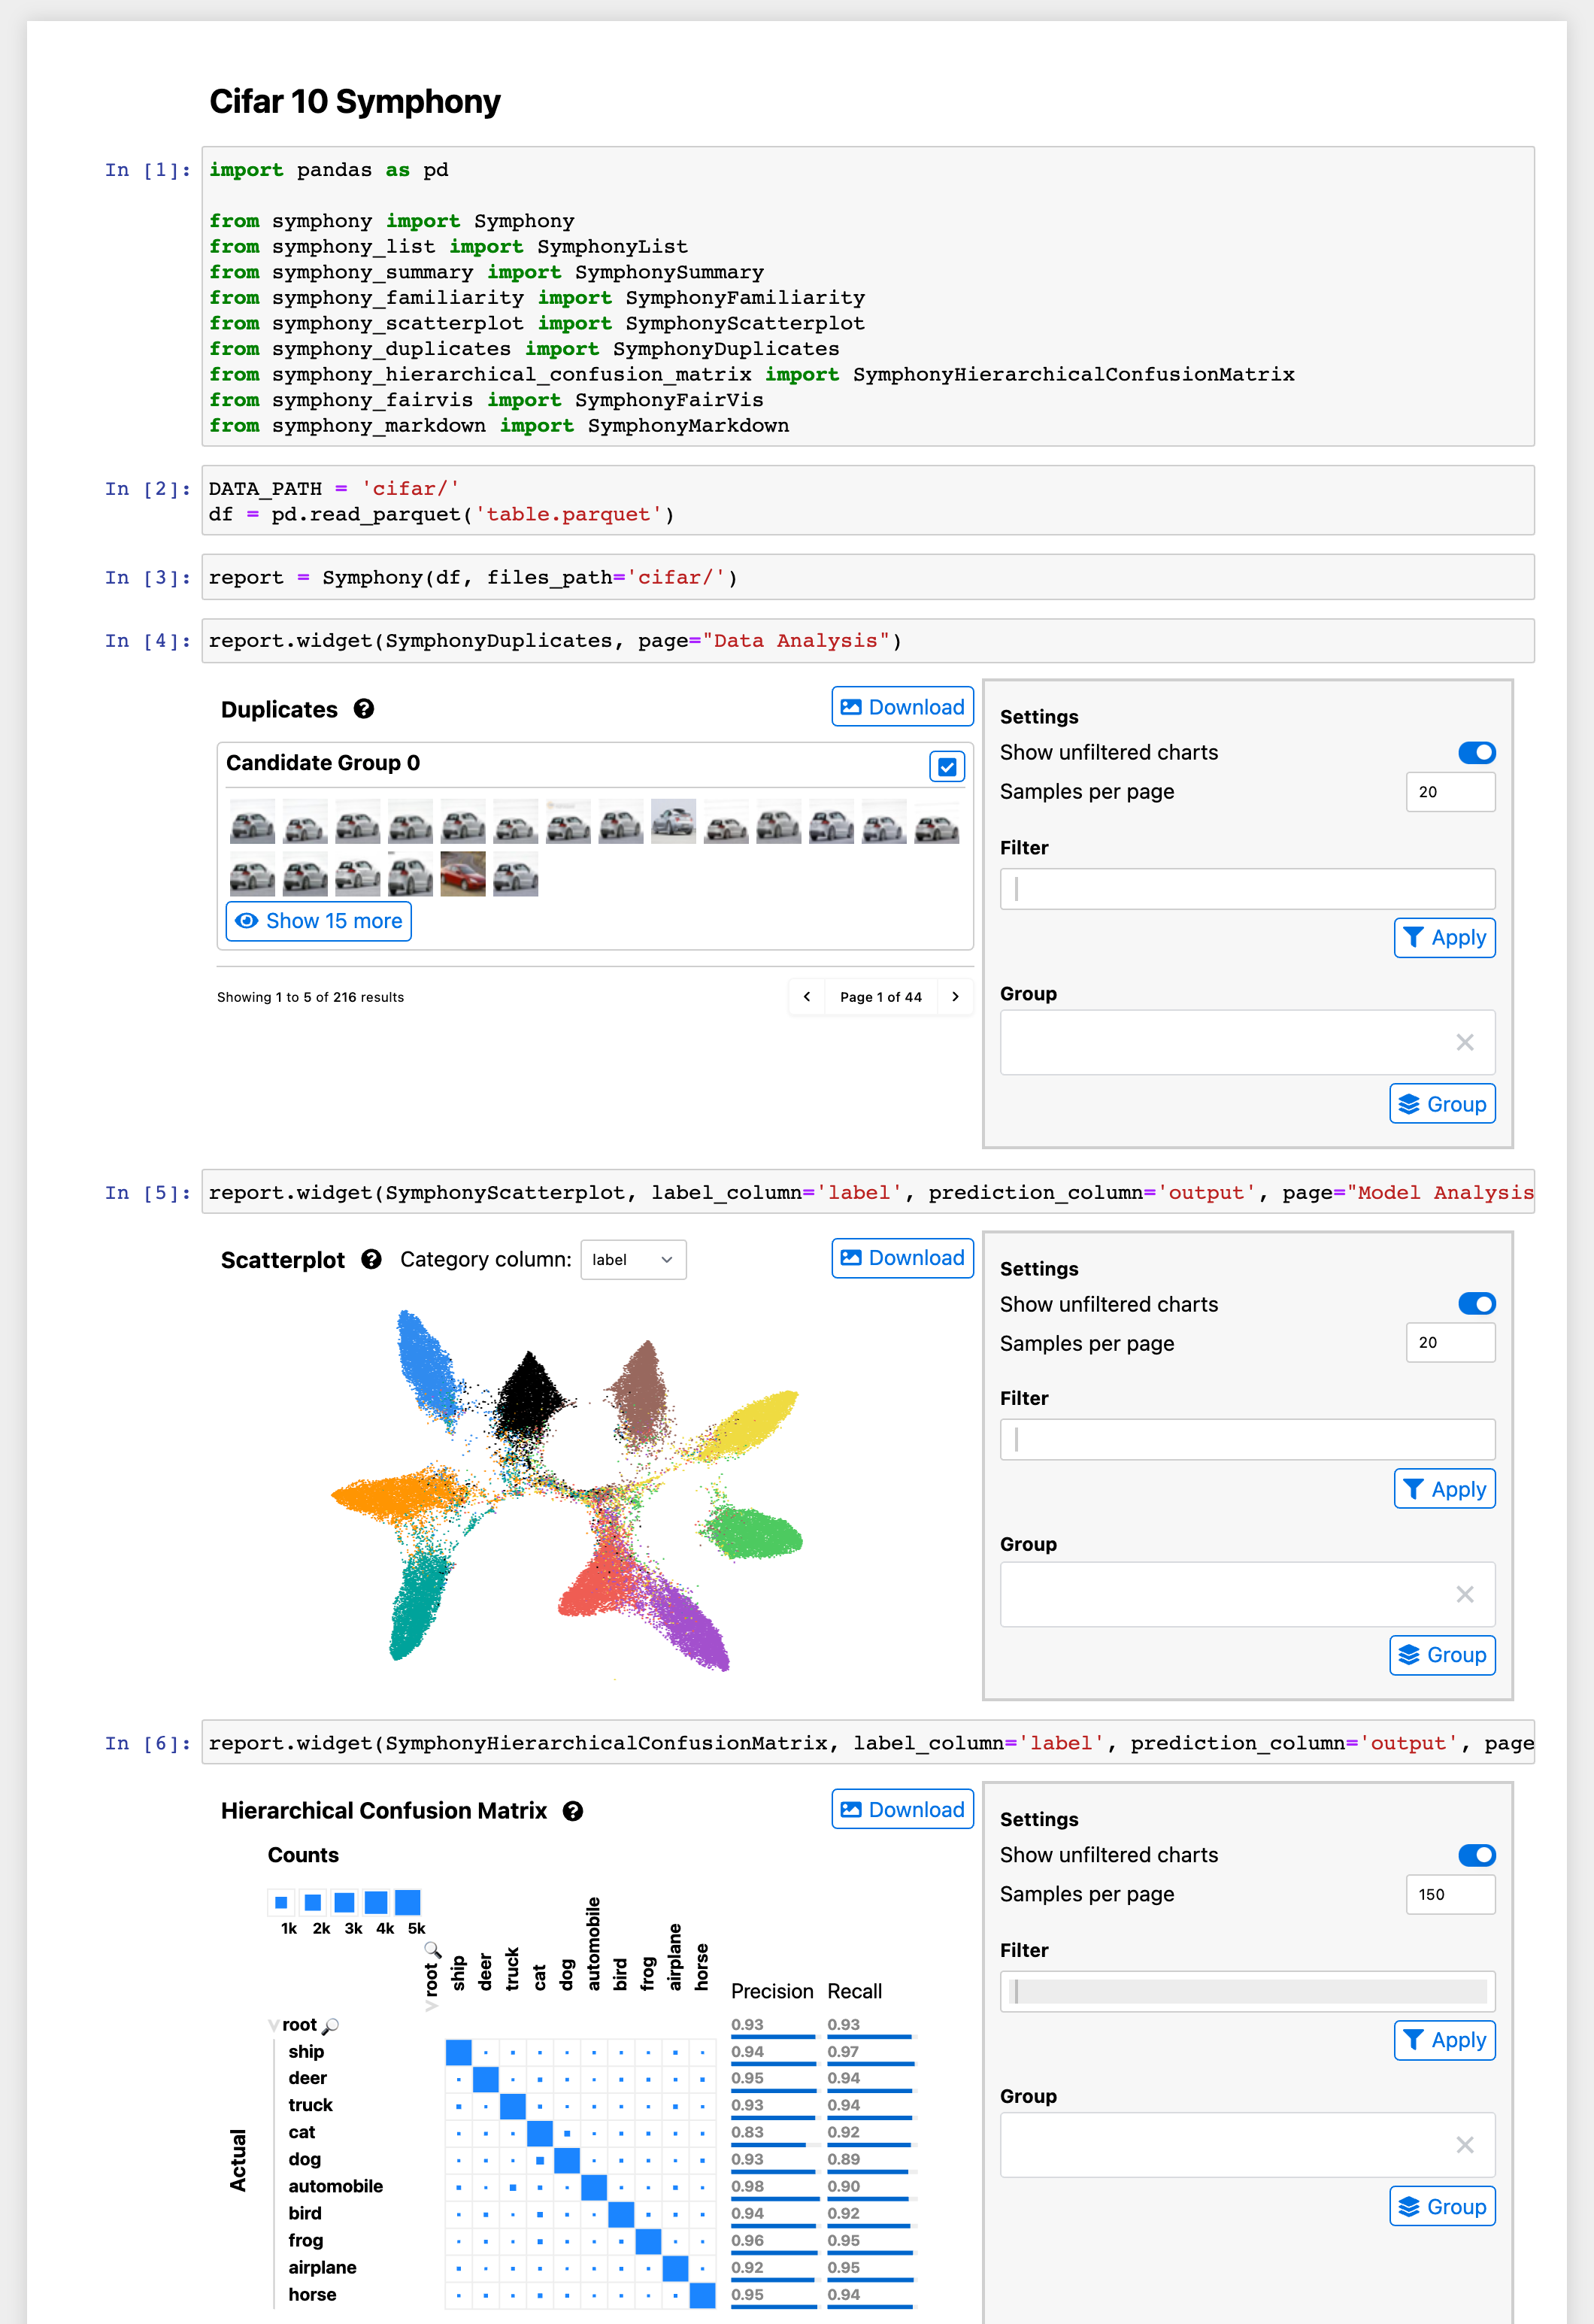The width and height of the screenshot is (1594, 2324).
Task: Uncheck the Candidate Group 0 checkbox
Action: point(947,767)
